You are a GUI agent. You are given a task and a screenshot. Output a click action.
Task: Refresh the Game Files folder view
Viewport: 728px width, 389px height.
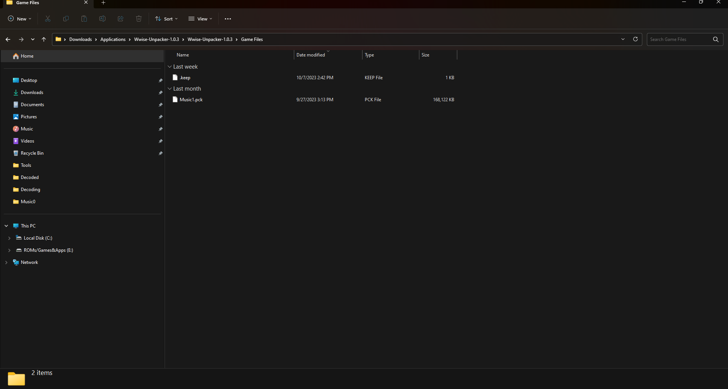click(635, 39)
